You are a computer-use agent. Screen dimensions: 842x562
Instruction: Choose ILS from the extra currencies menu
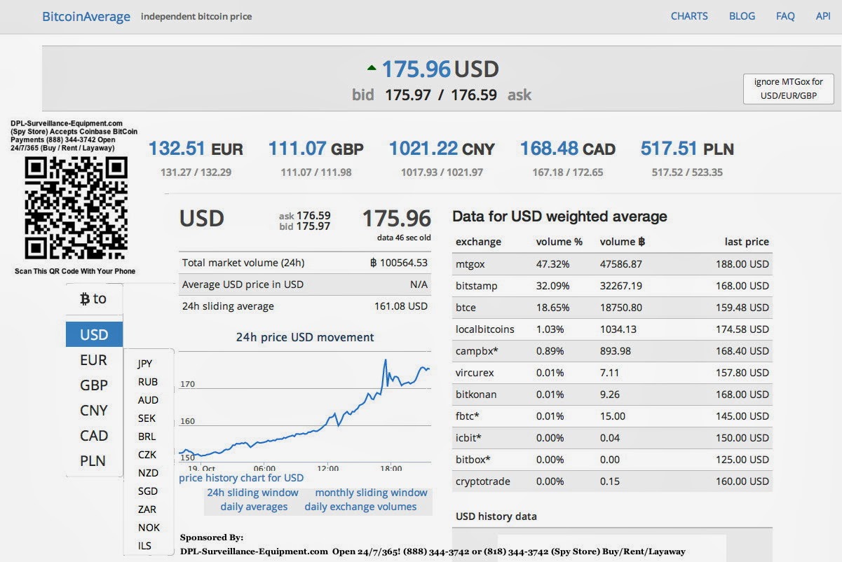point(144,546)
